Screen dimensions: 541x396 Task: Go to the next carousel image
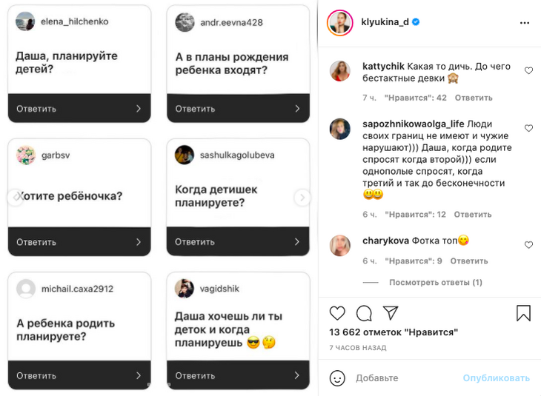tap(302, 198)
